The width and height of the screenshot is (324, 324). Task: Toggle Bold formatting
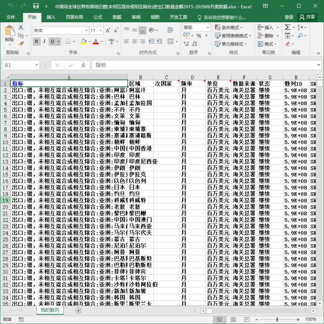36,41
